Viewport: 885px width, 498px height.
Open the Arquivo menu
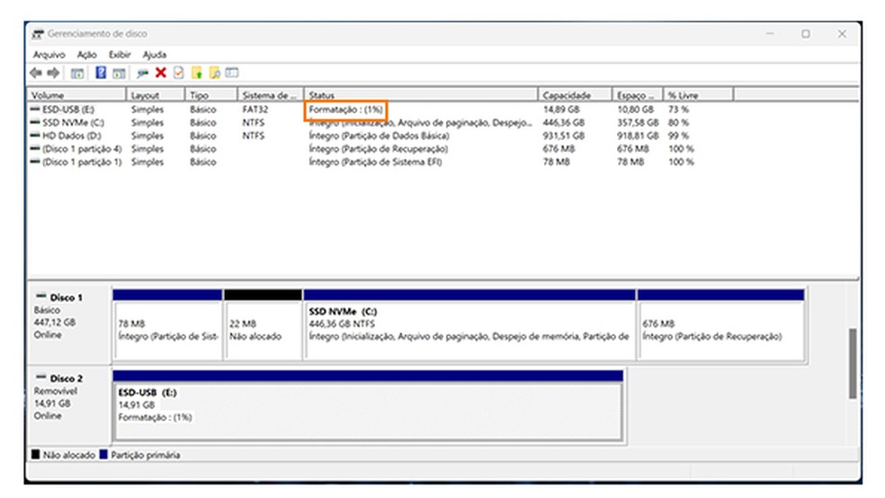tap(49, 55)
